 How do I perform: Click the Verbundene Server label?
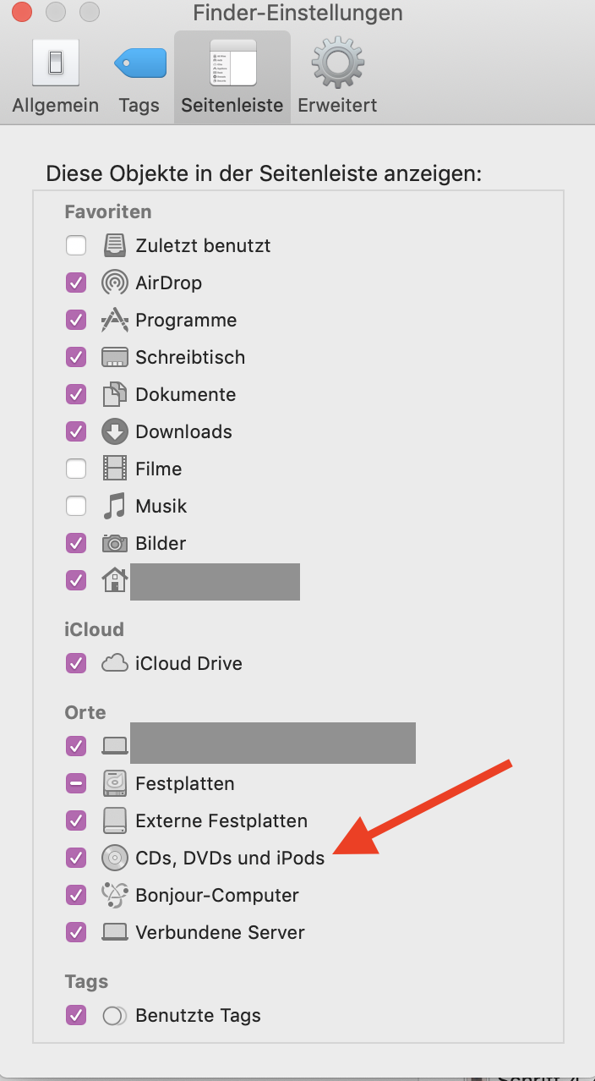(x=220, y=932)
